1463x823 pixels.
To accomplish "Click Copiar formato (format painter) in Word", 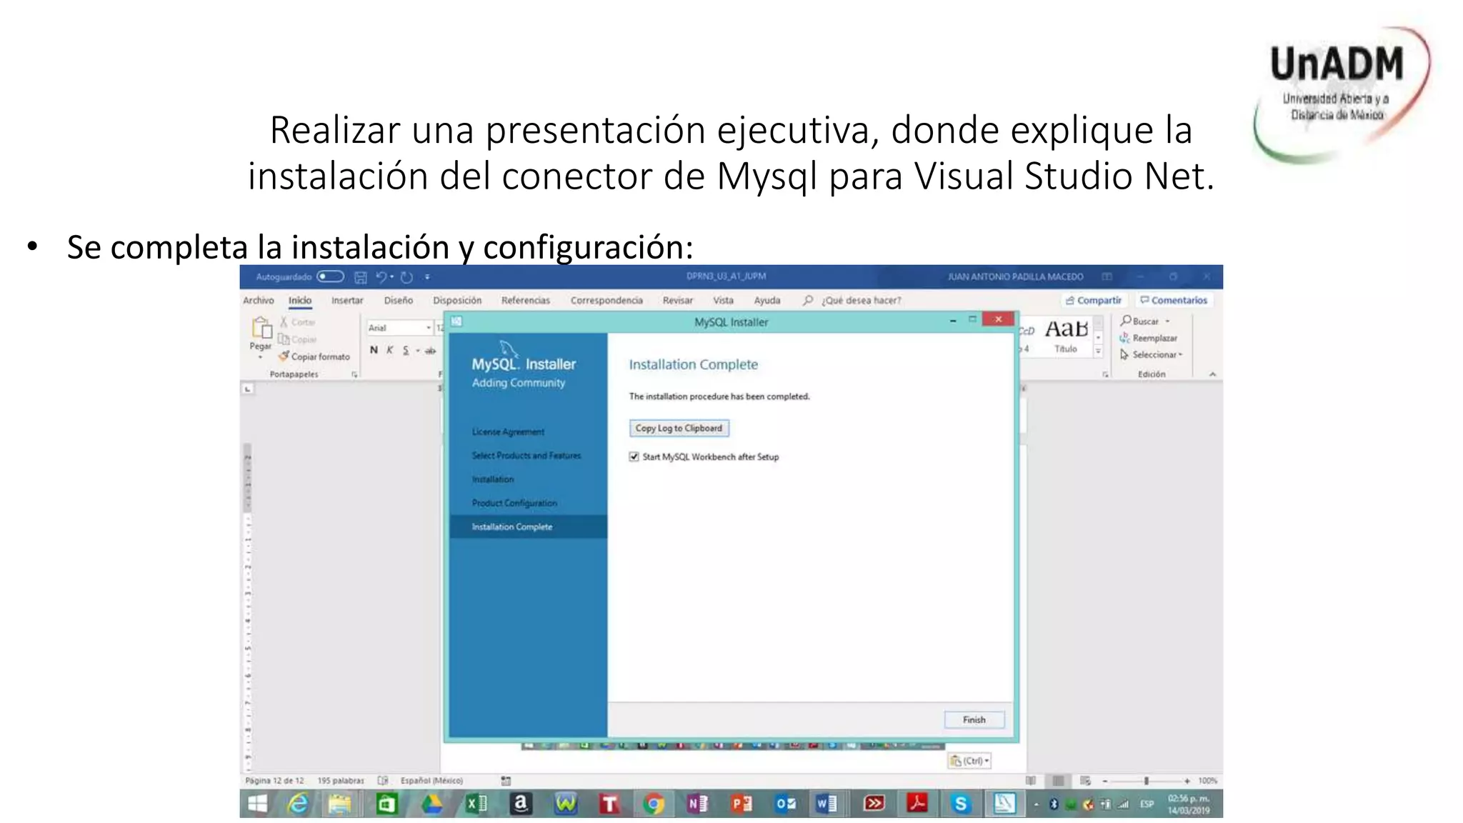I will pos(314,356).
